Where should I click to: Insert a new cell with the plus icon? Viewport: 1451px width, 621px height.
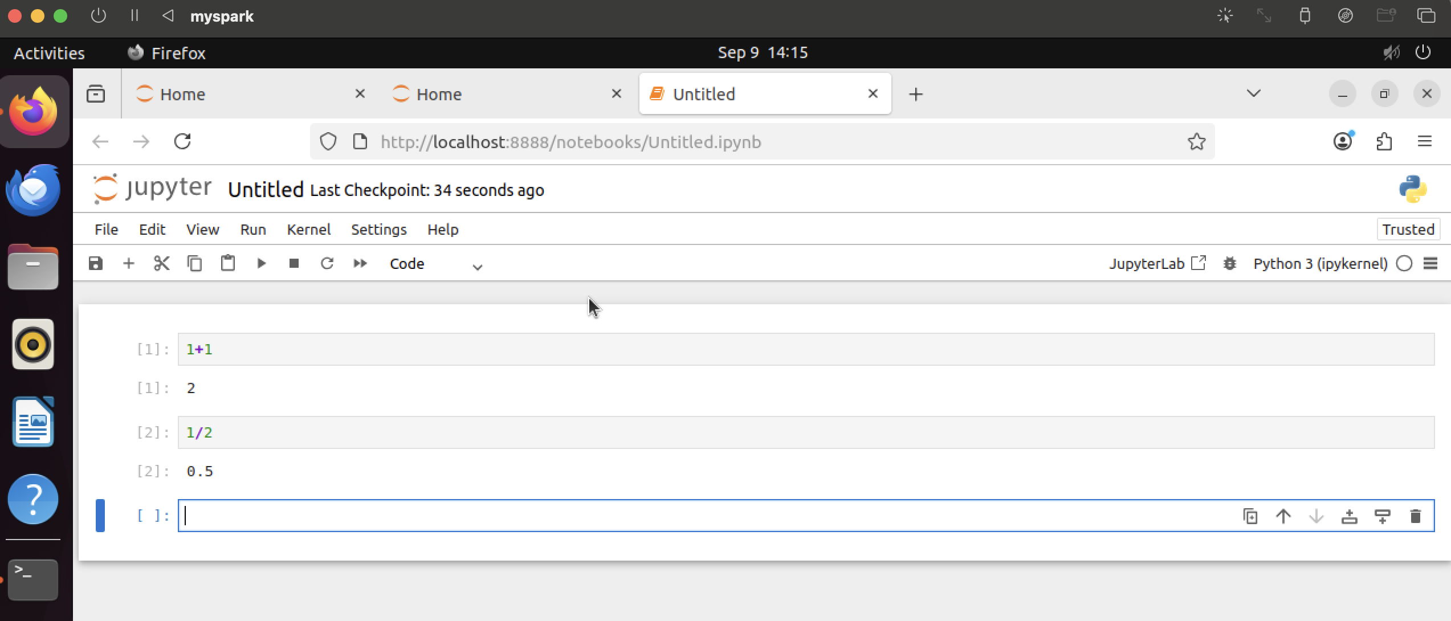(129, 263)
